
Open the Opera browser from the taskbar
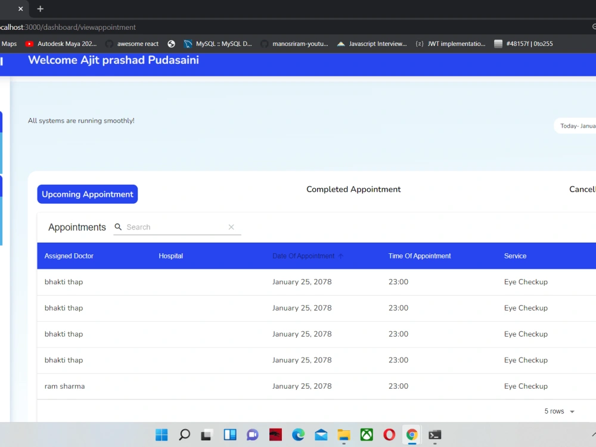389,435
